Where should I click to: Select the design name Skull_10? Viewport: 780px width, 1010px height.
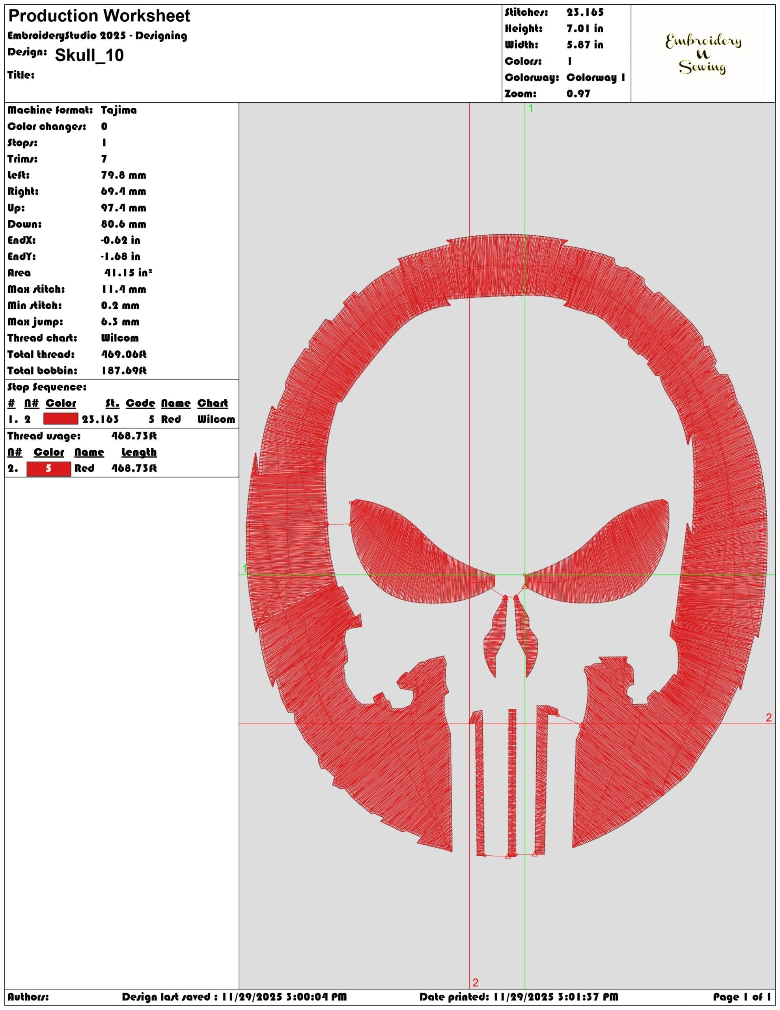(x=89, y=55)
